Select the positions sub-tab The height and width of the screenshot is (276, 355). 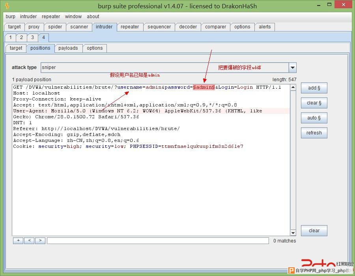pos(40,48)
